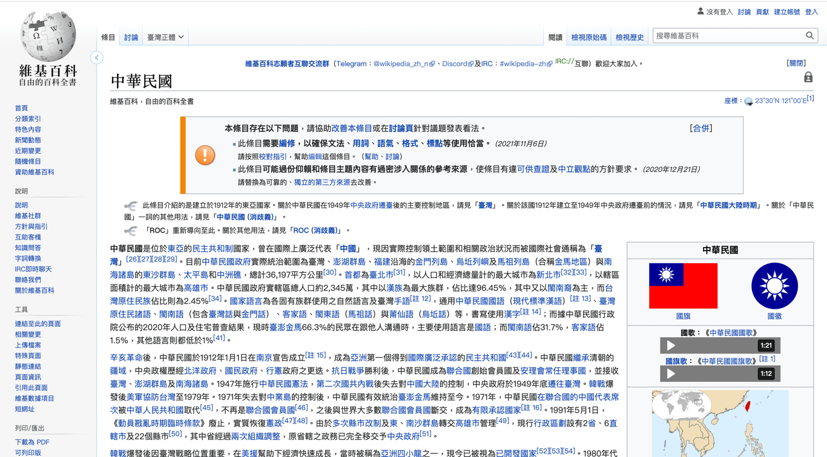827x457 pixels.
Task: Click 引用此頁面 in the sidebar
Action: click(x=31, y=388)
